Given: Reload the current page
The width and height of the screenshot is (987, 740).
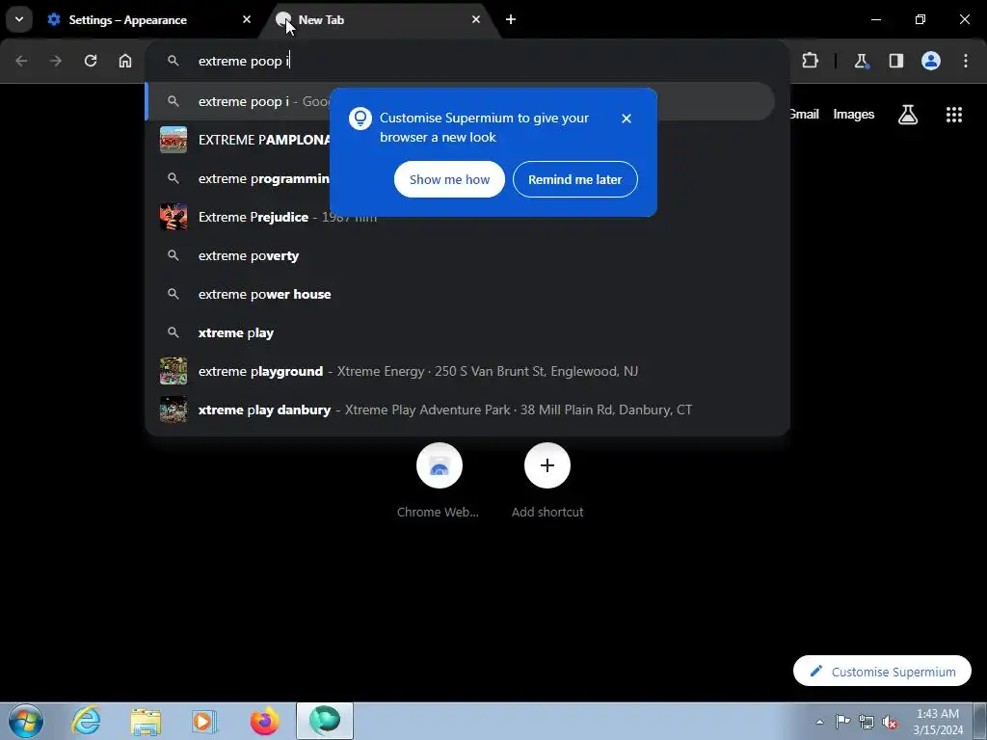Looking at the screenshot, I should [91, 61].
